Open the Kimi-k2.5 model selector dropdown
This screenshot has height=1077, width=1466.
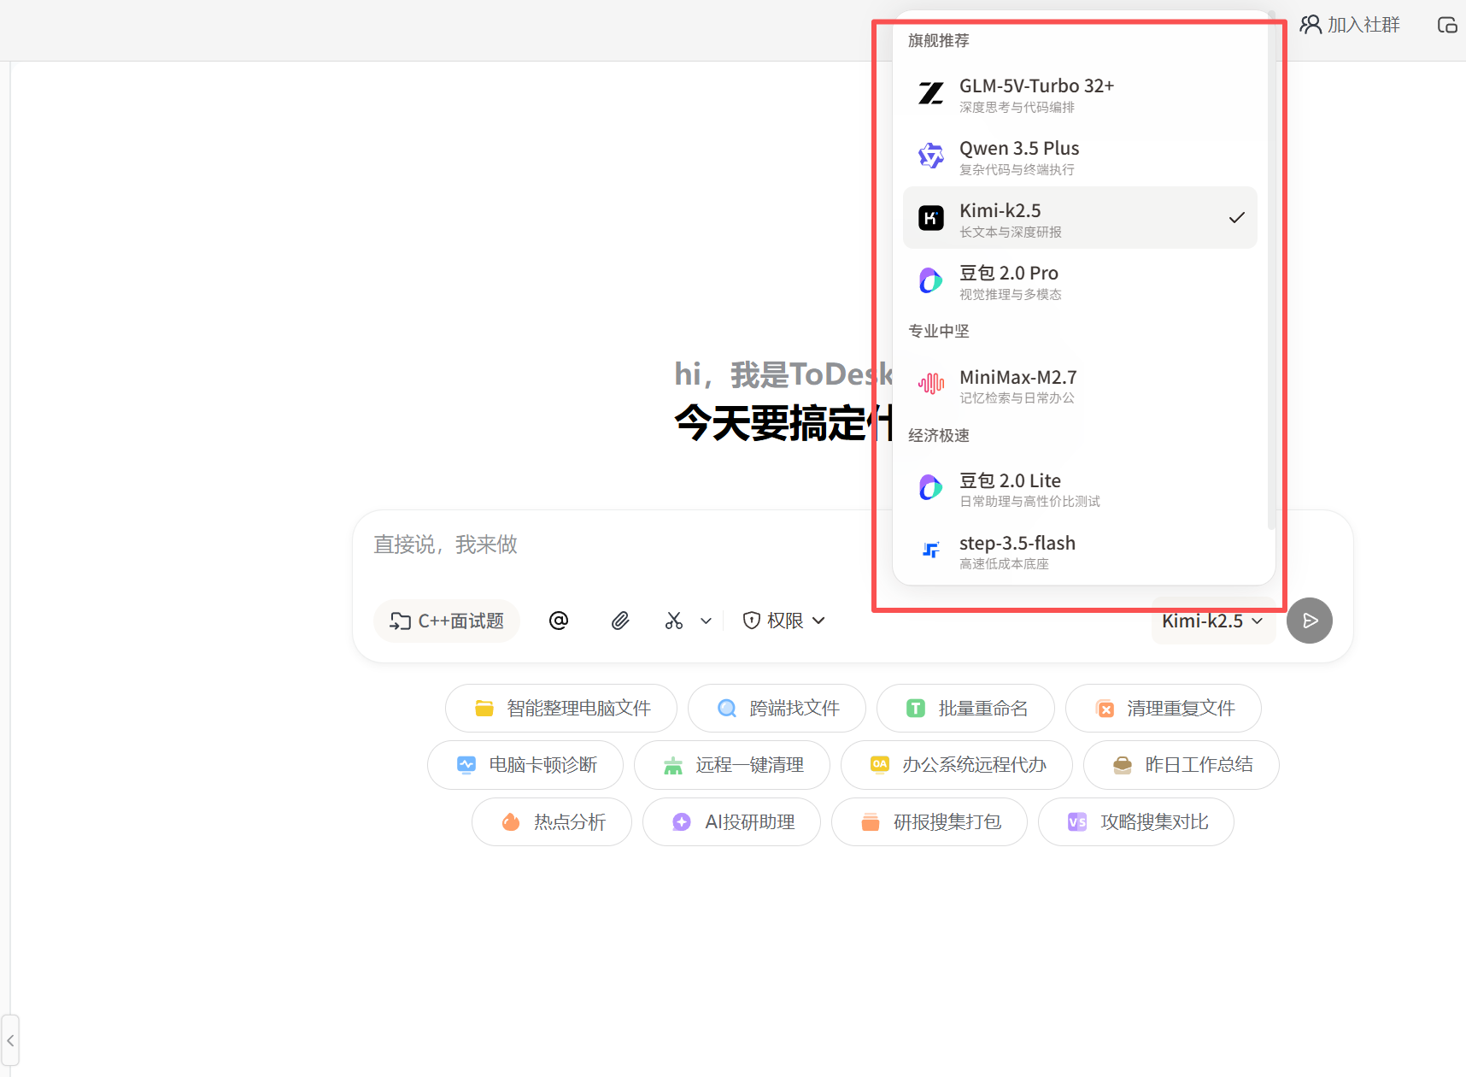click(x=1213, y=621)
